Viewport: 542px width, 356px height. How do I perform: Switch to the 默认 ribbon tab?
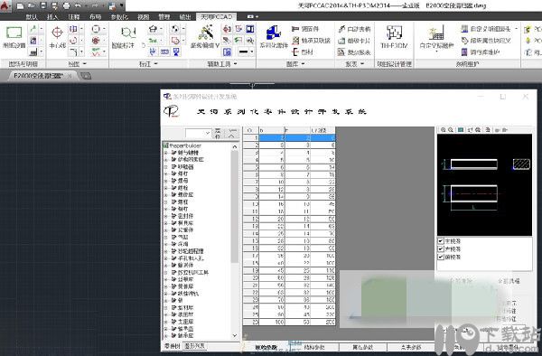32,16
